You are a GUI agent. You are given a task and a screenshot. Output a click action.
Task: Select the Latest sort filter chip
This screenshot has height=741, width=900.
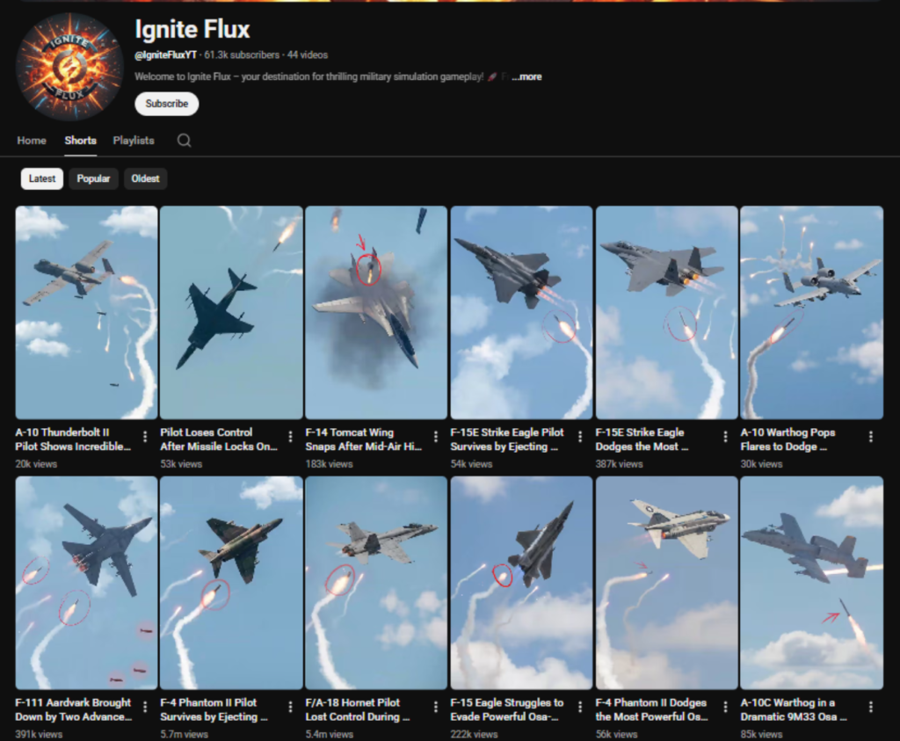(x=42, y=178)
